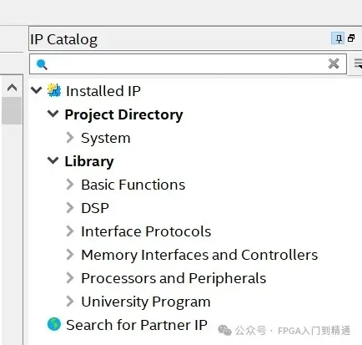Image resolution: width=362 pixels, height=345 pixels.
Task: Click the globe icon for Partner IP
Action: [54, 324]
